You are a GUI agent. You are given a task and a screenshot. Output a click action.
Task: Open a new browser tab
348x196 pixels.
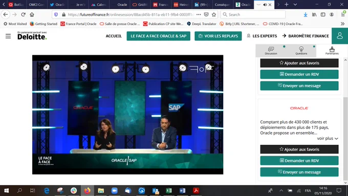point(287,5)
